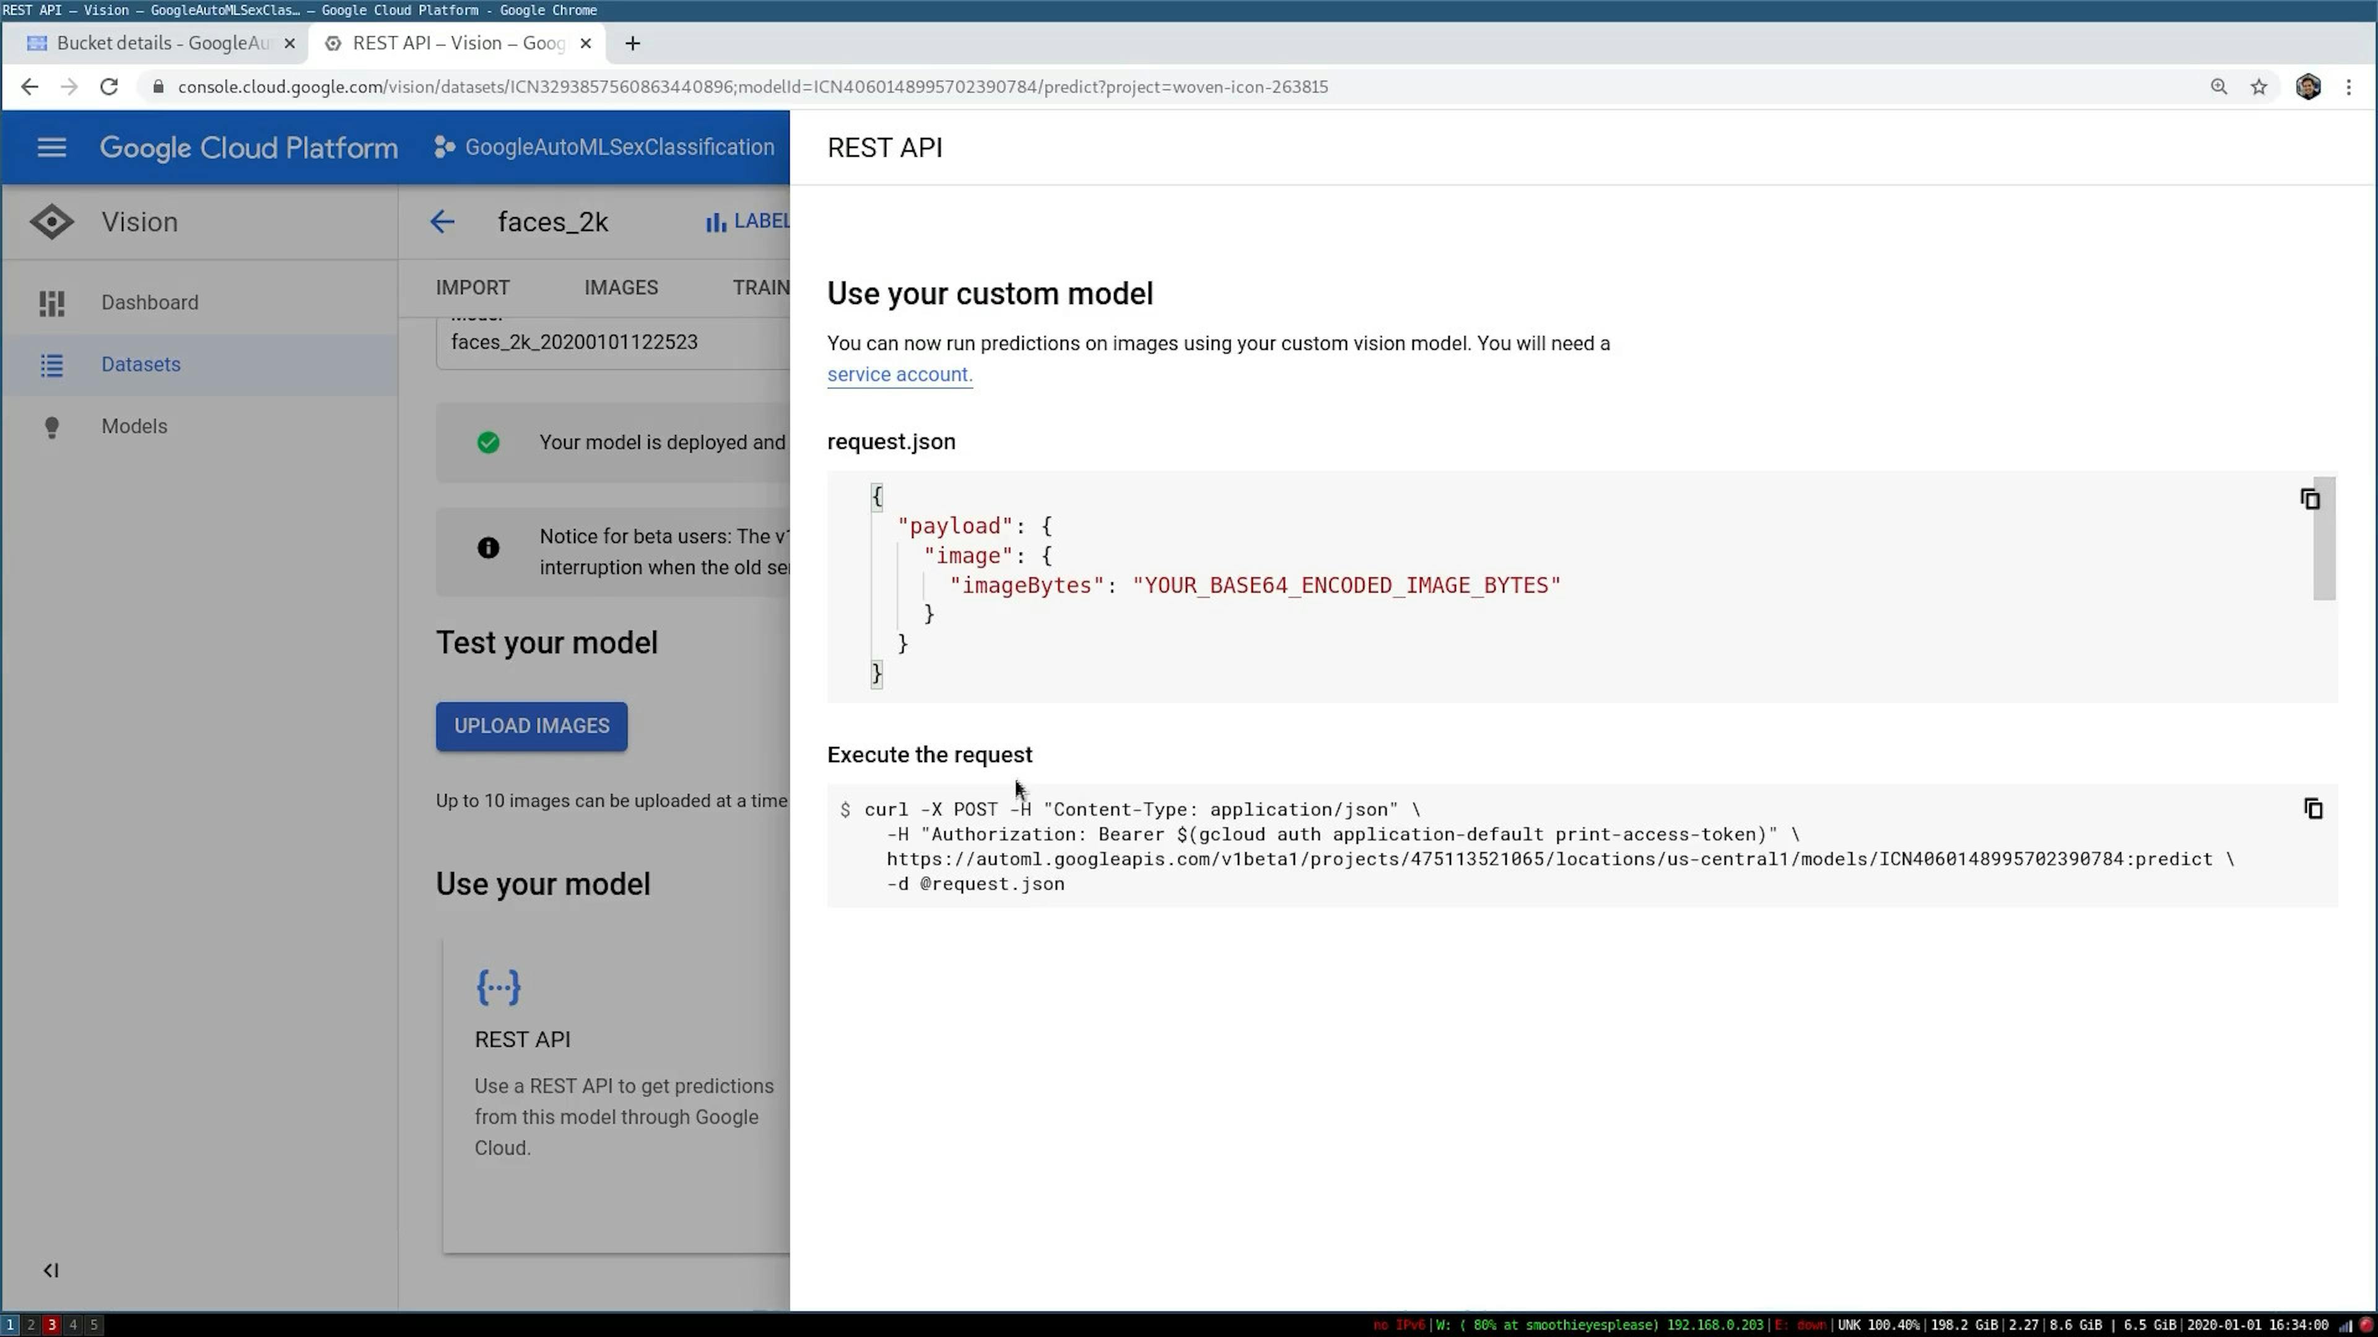Open the model selector faces_2k_20200101122523
The width and height of the screenshot is (2378, 1337).
[x=613, y=342]
